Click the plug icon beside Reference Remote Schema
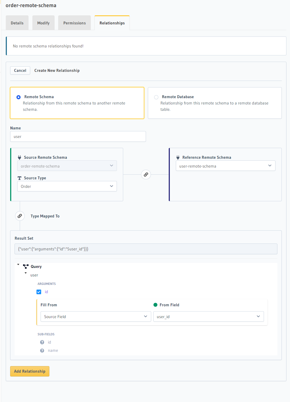Image resolution: width=290 pixels, height=402 pixels. pos(178,157)
